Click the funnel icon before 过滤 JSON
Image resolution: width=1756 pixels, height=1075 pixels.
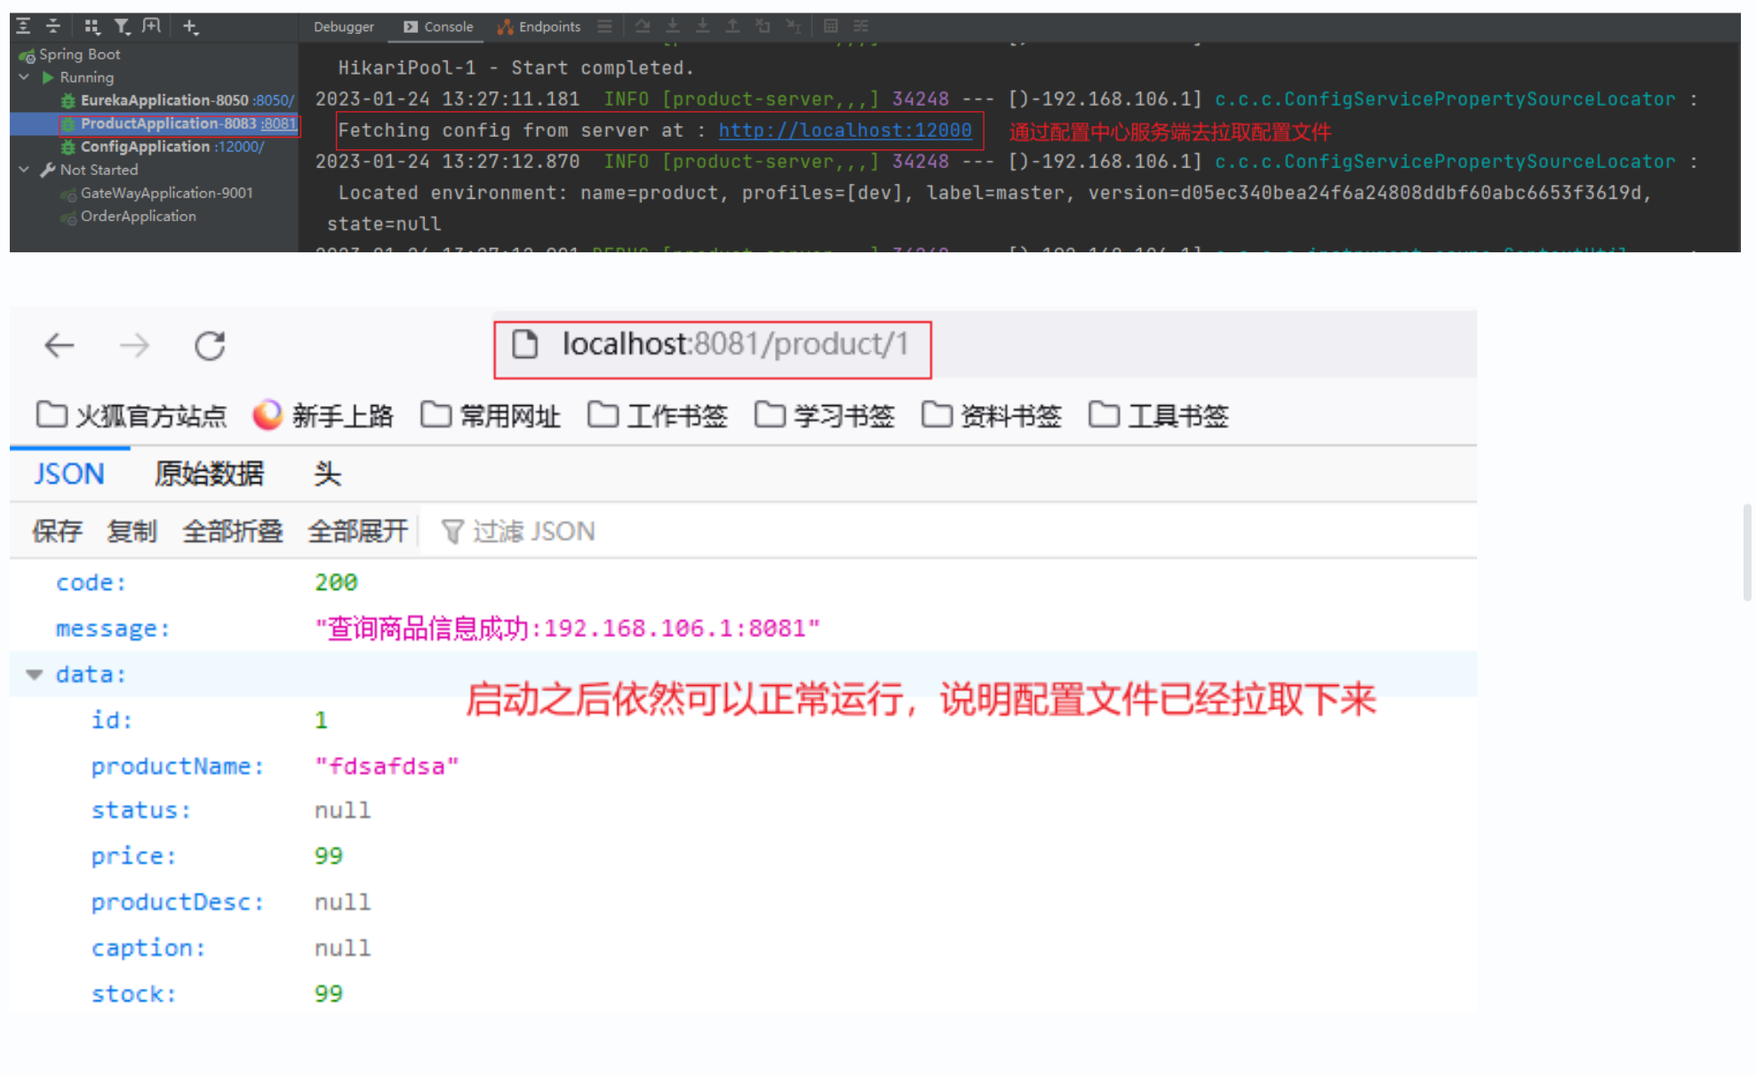(x=452, y=531)
